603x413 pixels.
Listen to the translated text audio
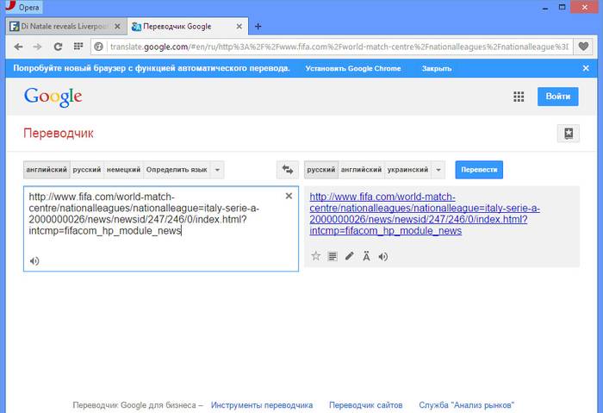pos(383,256)
